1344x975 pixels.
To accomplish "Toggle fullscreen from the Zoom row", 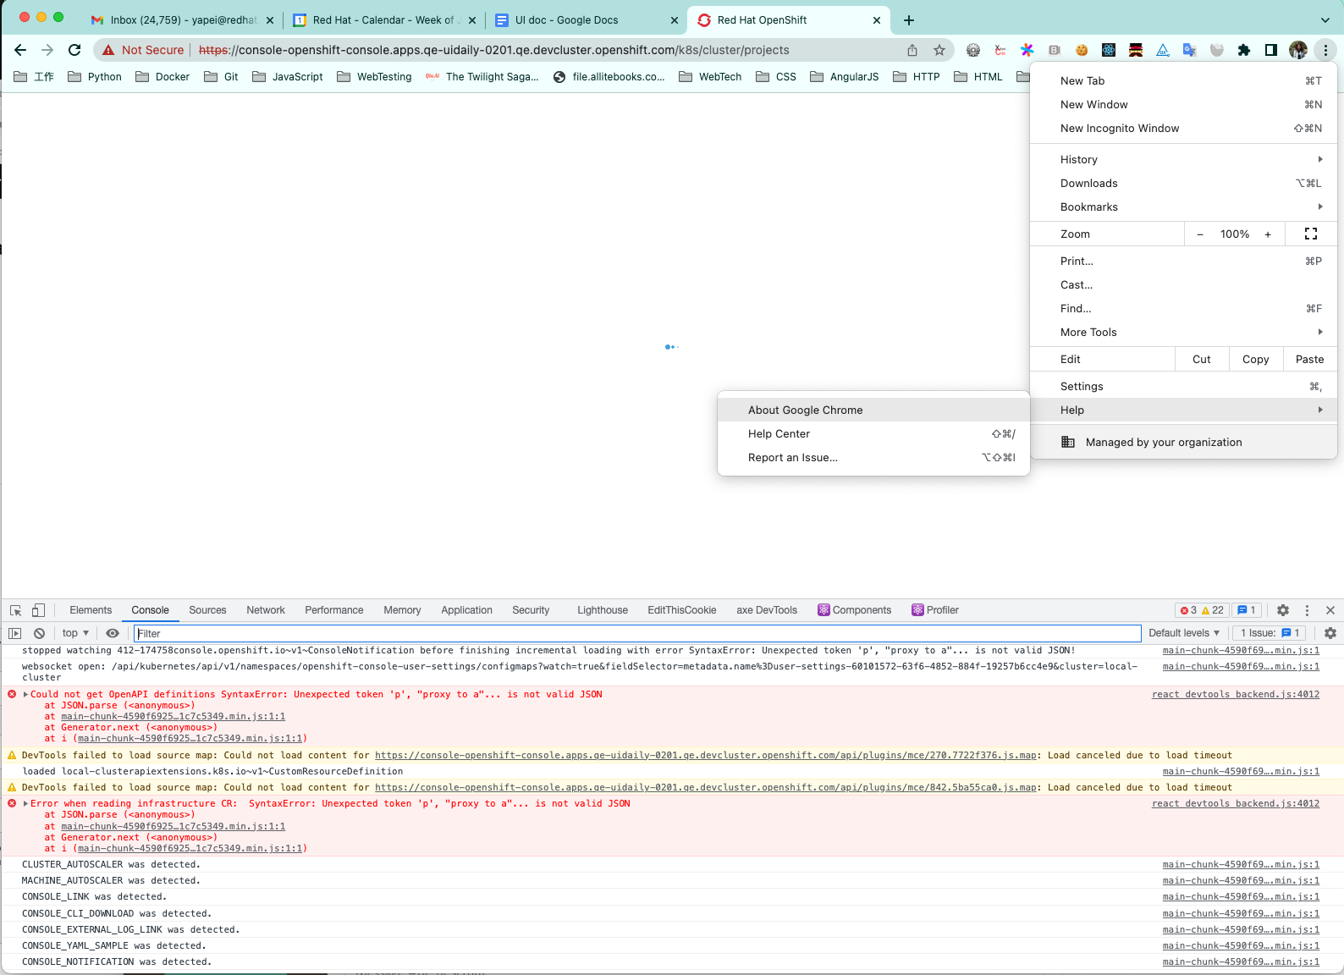I will pyautogui.click(x=1311, y=234).
